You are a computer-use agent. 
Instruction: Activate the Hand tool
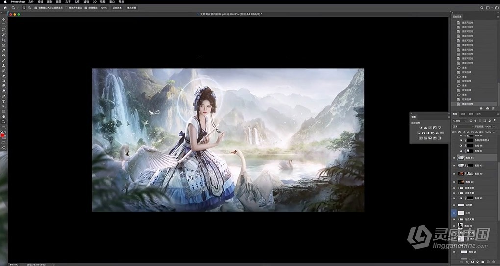[x=3, y=116]
